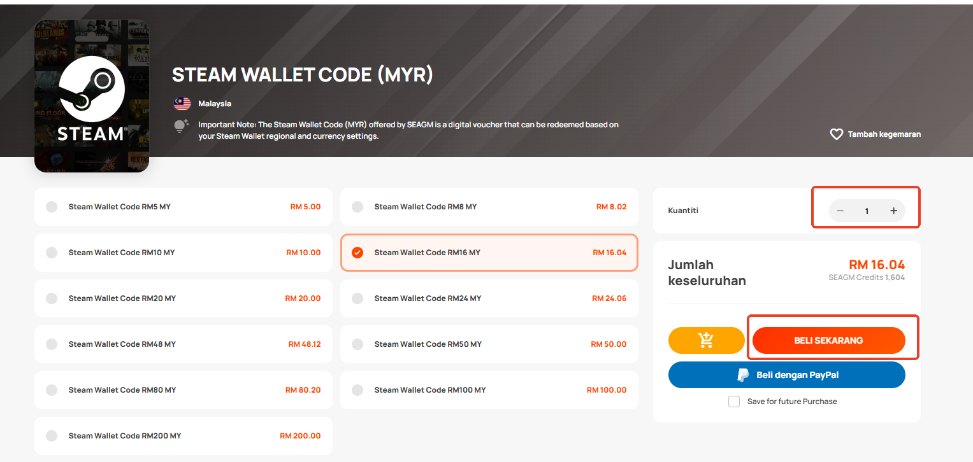Click the lightbulb icon beside Important Note
Viewport: 973px width, 462px height.
[x=182, y=125]
